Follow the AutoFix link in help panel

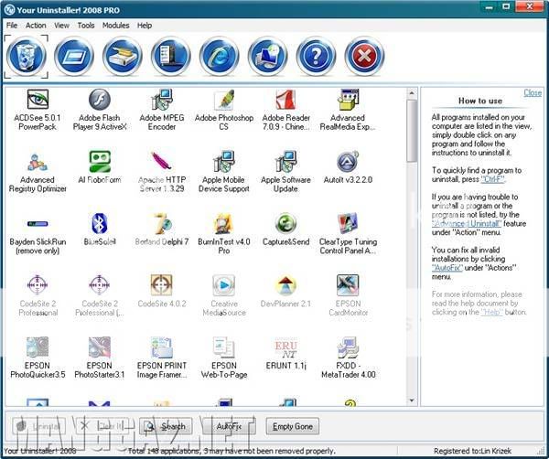tap(447, 268)
